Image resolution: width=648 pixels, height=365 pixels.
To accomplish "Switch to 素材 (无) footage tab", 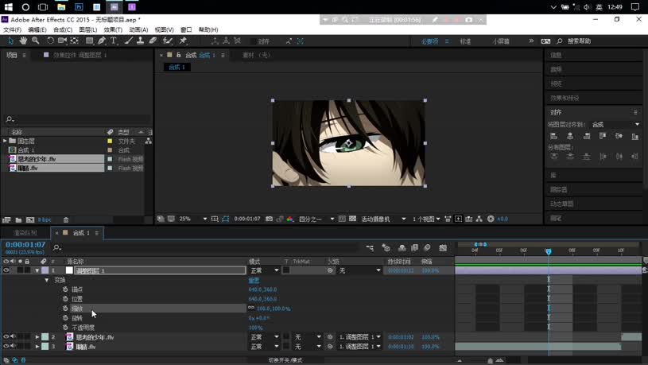I will coord(256,55).
